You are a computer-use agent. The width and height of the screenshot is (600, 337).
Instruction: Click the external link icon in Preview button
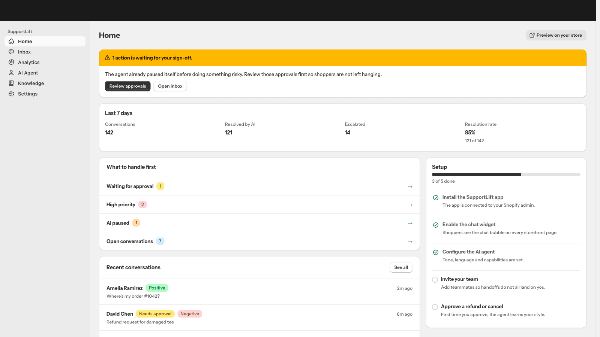click(532, 35)
